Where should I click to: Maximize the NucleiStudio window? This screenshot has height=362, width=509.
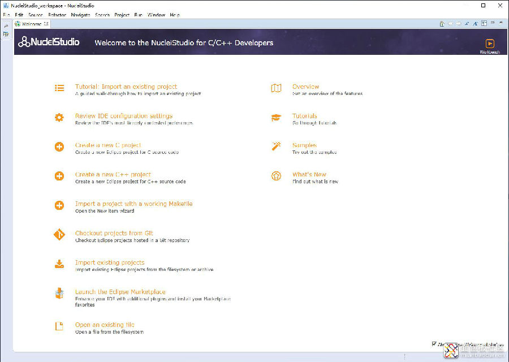point(483,6)
